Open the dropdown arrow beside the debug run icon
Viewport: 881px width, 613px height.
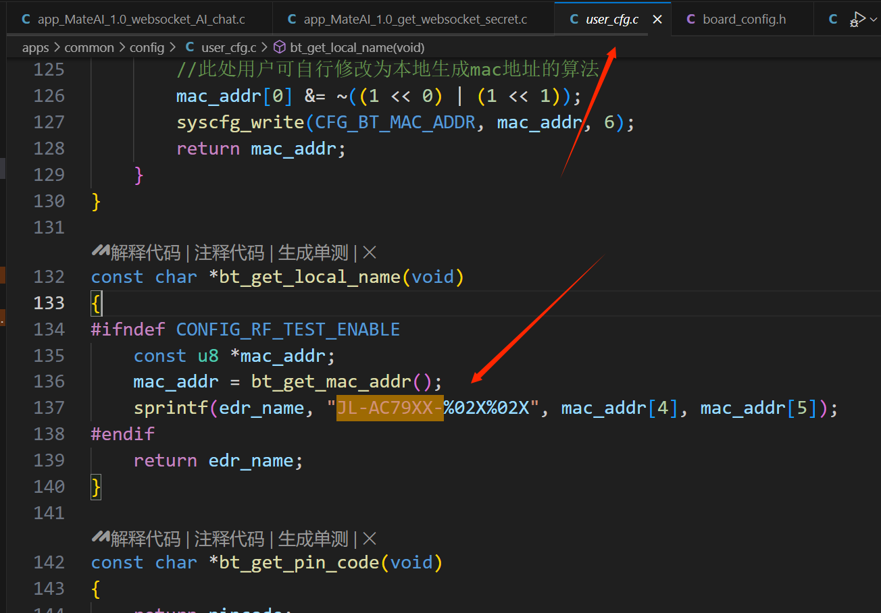874,19
